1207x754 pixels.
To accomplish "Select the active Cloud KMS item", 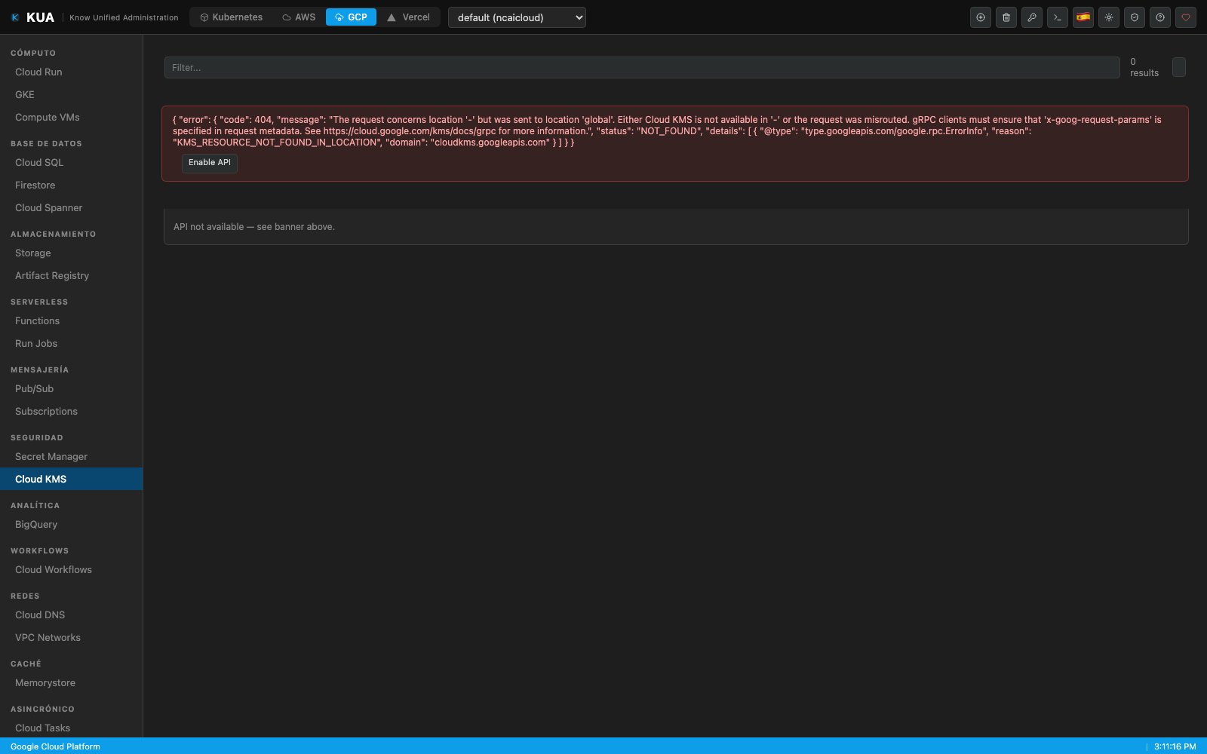I will click(72, 480).
